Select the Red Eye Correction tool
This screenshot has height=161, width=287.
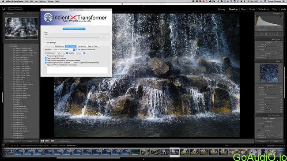pos(266,34)
